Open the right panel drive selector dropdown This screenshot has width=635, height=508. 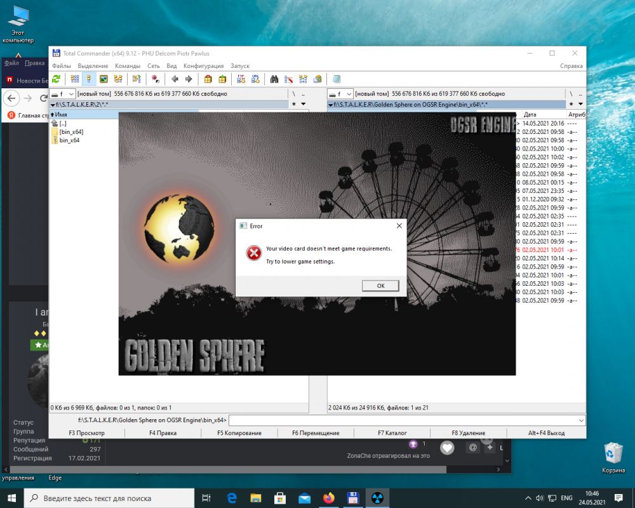(x=341, y=94)
